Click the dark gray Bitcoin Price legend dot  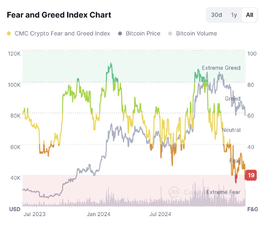(x=120, y=33)
